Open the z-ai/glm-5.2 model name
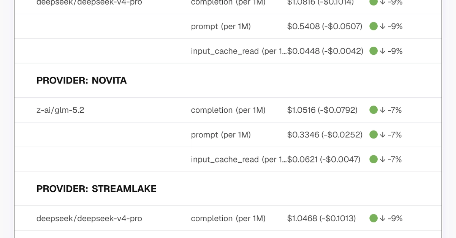The height and width of the screenshot is (238, 456). [60, 110]
